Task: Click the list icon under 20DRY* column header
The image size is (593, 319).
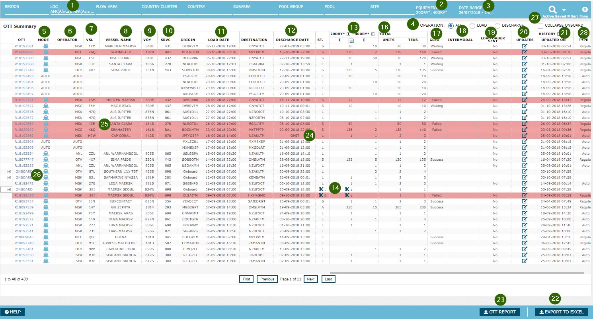Action: 351,41
